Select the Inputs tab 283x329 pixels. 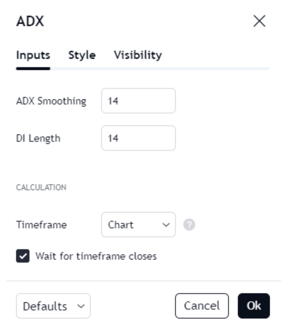[33, 56]
